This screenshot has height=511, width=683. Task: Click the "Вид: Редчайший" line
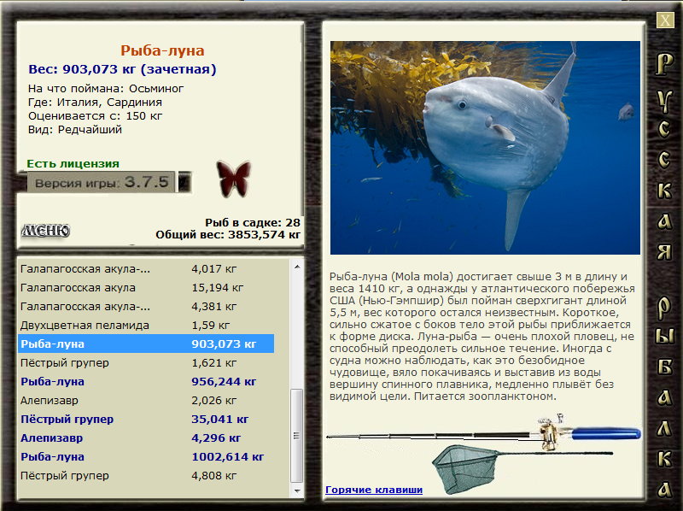coord(75,130)
